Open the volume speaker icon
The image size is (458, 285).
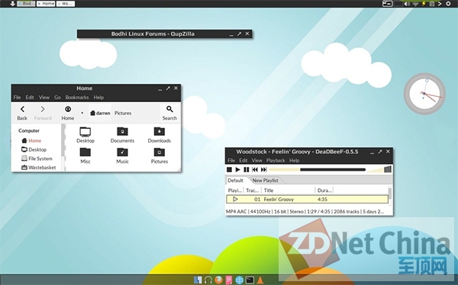(x=407, y=4)
